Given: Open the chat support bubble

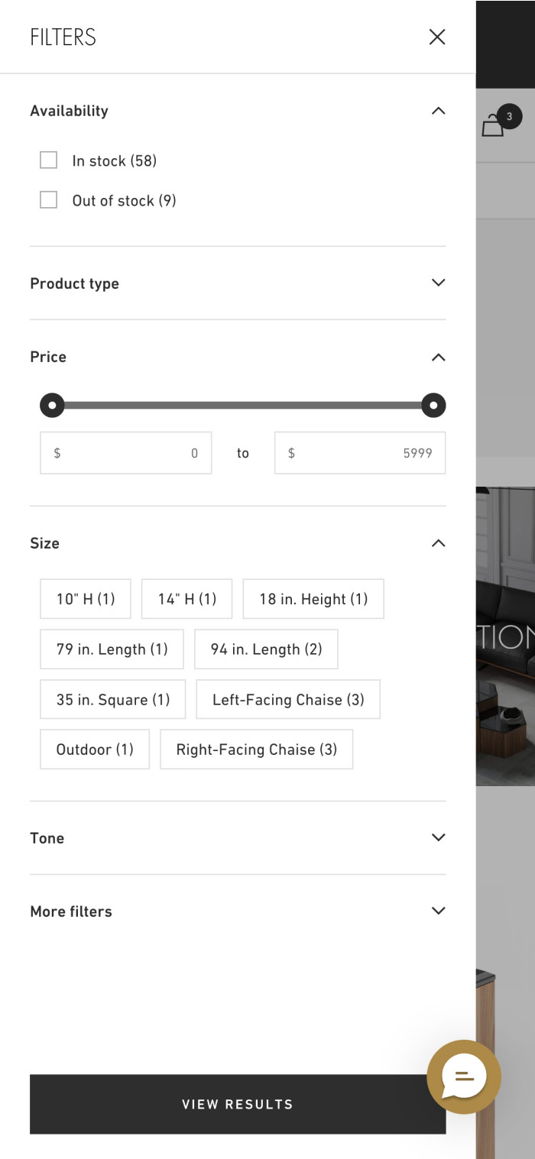Looking at the screenshot, I should pos(464,1076).
